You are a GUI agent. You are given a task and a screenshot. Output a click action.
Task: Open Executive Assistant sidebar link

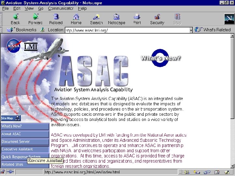pos(25,149)
